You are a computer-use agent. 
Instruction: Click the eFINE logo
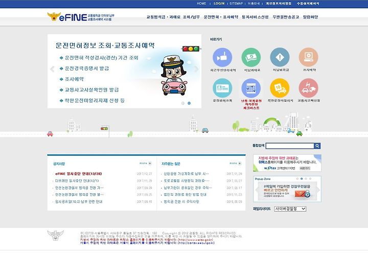coord(81,17)
